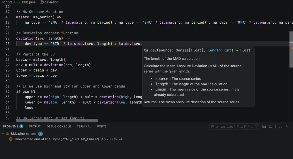Click the 'bbb.pine' breadcrumb
This screenshot has width=293, height=159.
[29, 2]
